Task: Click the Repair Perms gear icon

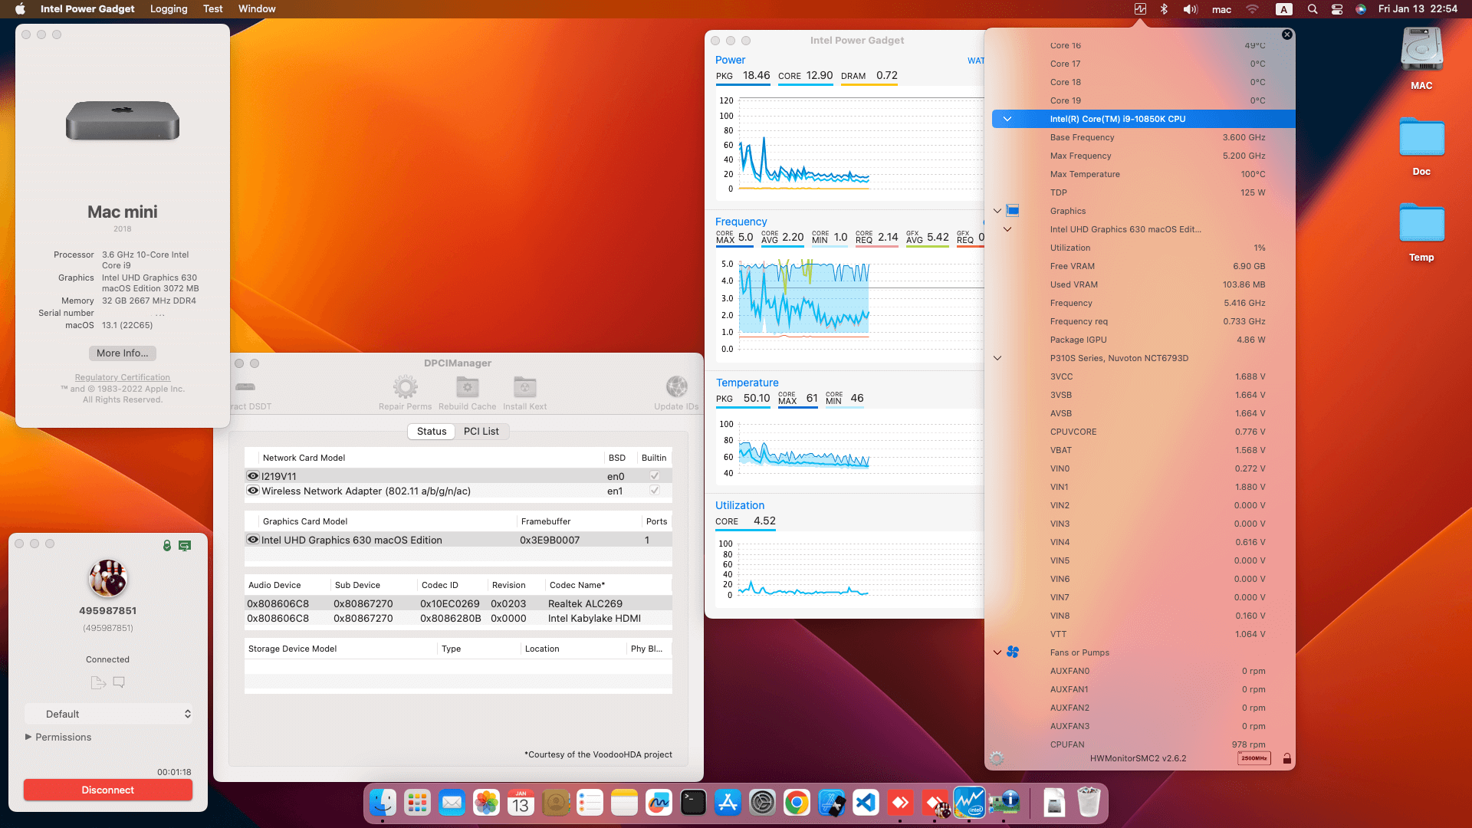Action: [405, 388]
